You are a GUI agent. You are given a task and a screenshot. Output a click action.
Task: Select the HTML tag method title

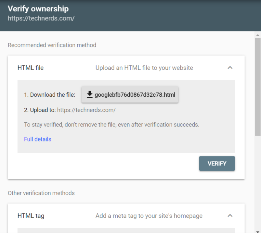[31, 216]
